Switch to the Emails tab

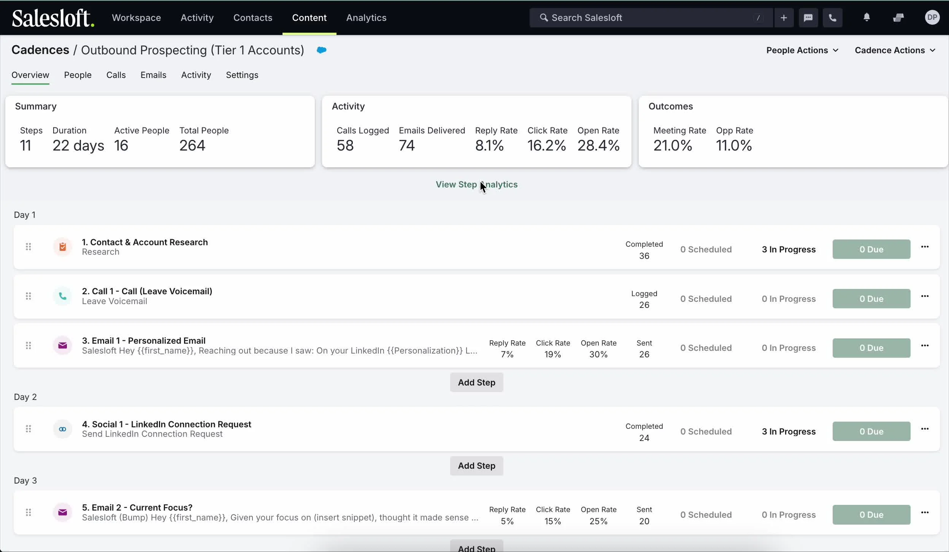(x=153, y=75)
